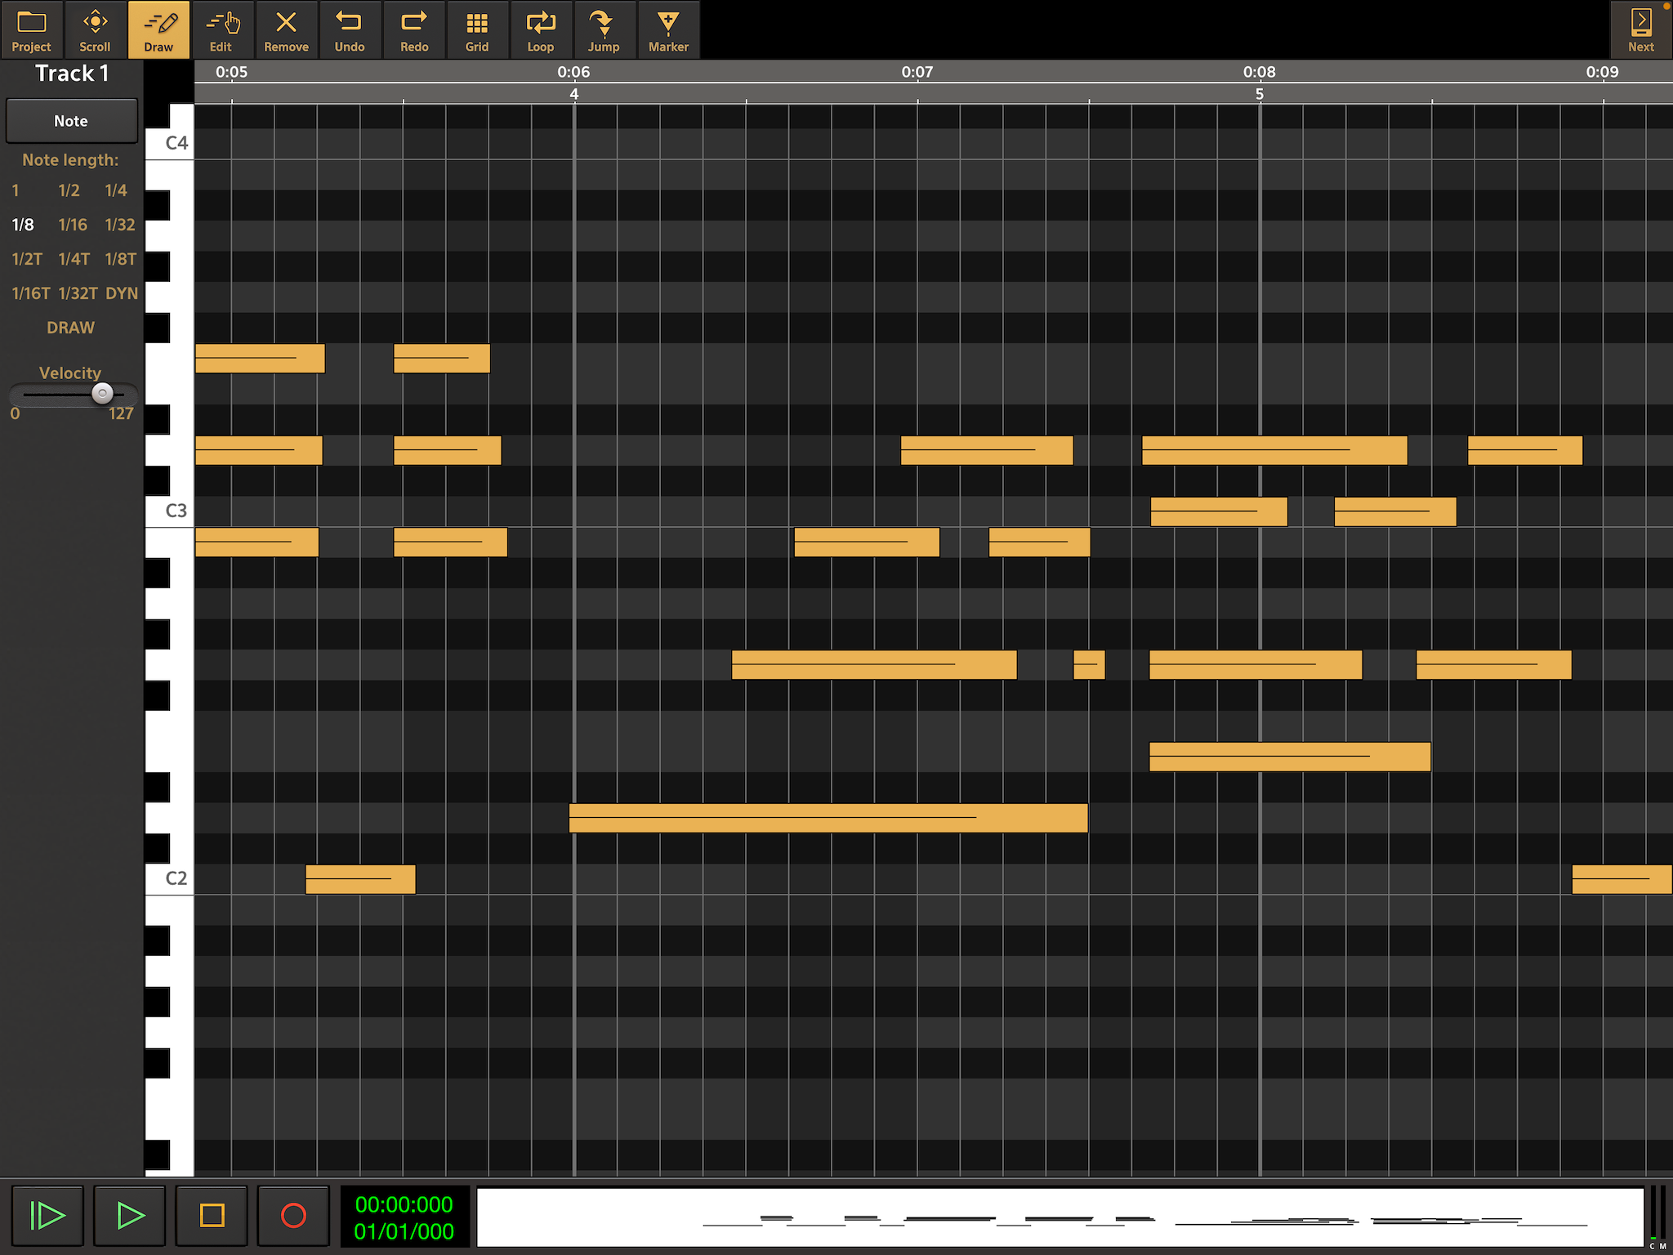Activate the Edit tool
The height and width of the screenshot is (1255, 1673).
pos(221,30)
